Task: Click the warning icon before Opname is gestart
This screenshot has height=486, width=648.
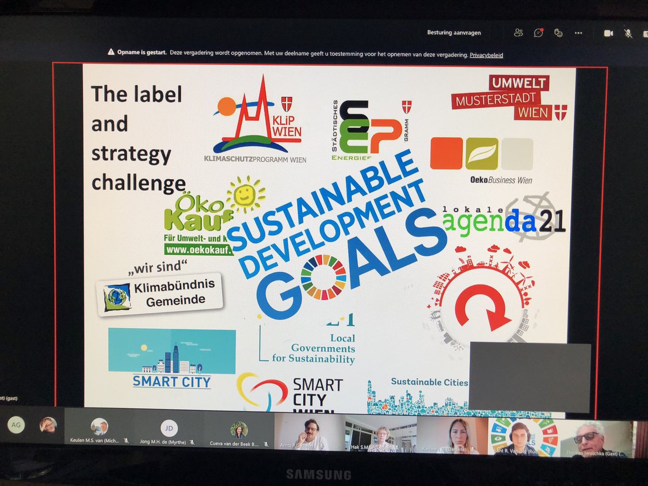Action: coord(111,52)
